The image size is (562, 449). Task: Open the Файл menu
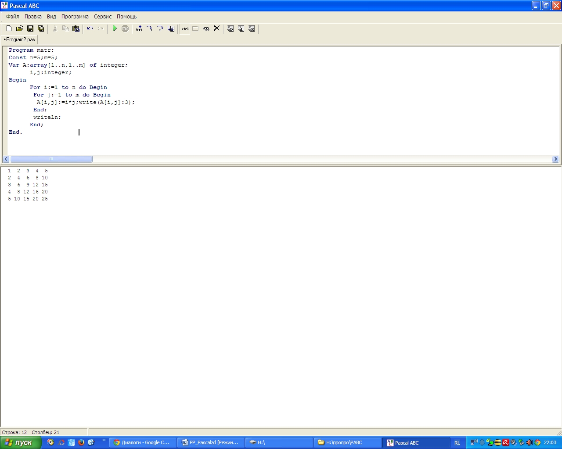pos(13,17)
